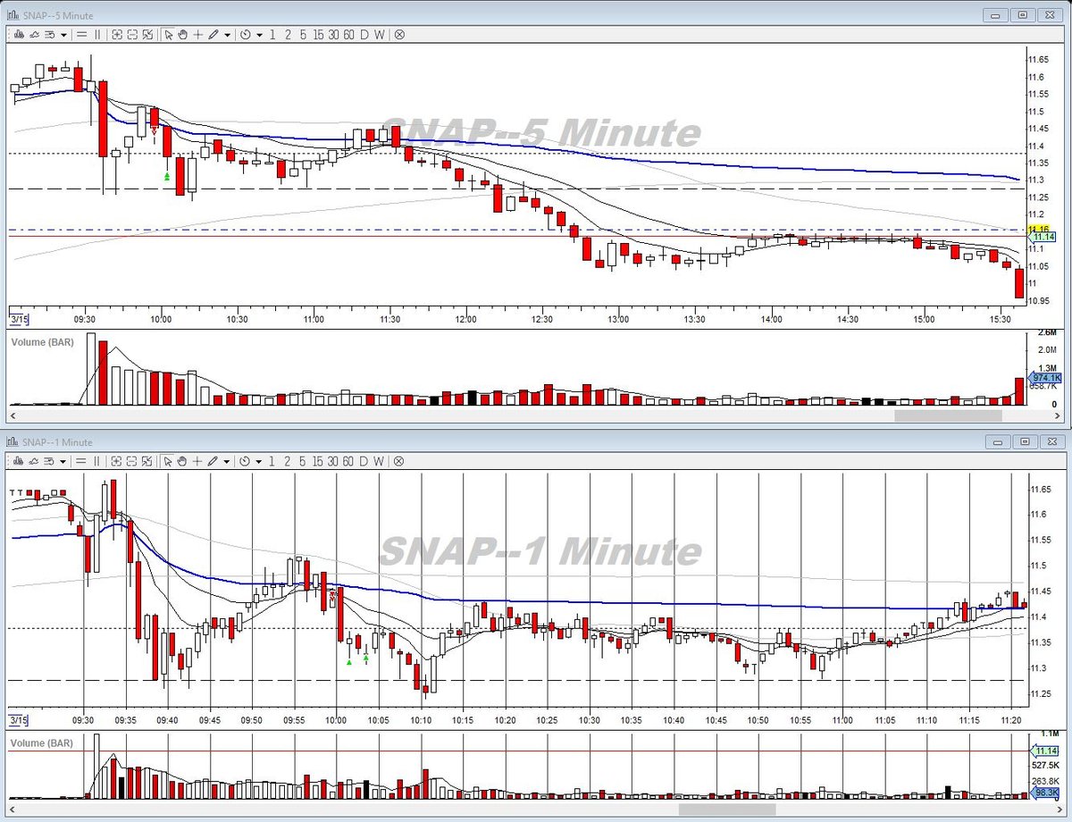Expand list settings dropdown arrow in 1 Minute toolbar
The height and width of the screenshot is (822, 1072).
63,461
